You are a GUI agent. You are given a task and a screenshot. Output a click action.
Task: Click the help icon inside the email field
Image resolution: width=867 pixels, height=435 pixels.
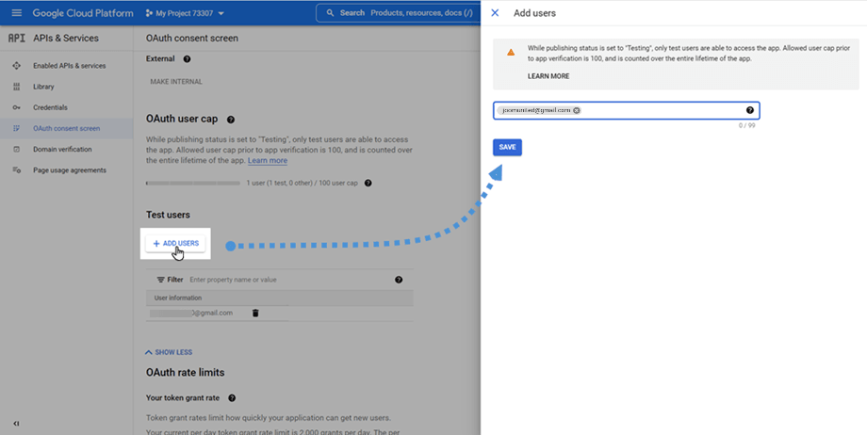click(x=750, y=110)
